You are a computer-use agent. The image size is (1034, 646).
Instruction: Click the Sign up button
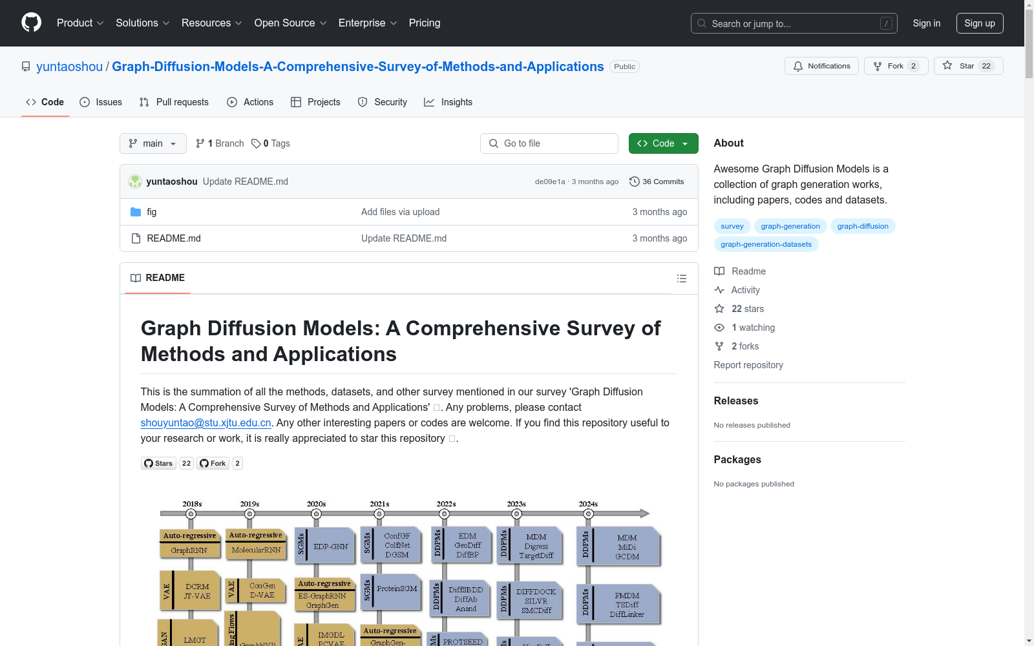pyautogui.click(x=979, y=23)
